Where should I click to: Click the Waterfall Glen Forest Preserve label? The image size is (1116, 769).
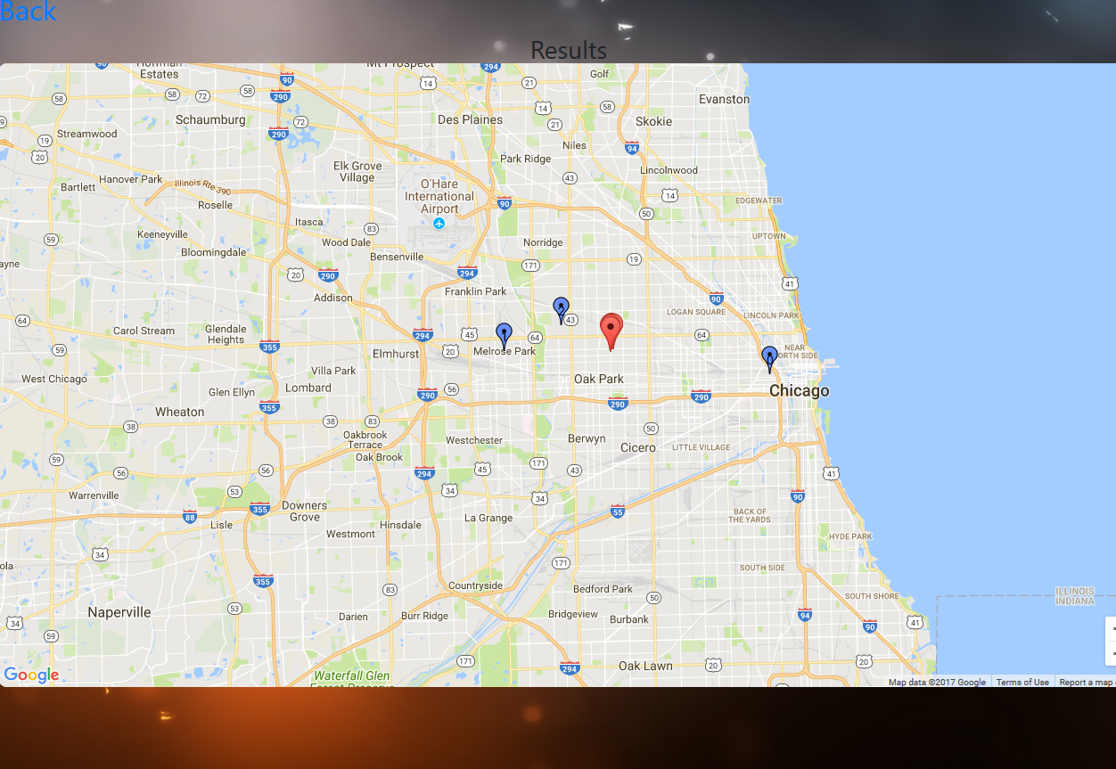click(x=352, y=680)
